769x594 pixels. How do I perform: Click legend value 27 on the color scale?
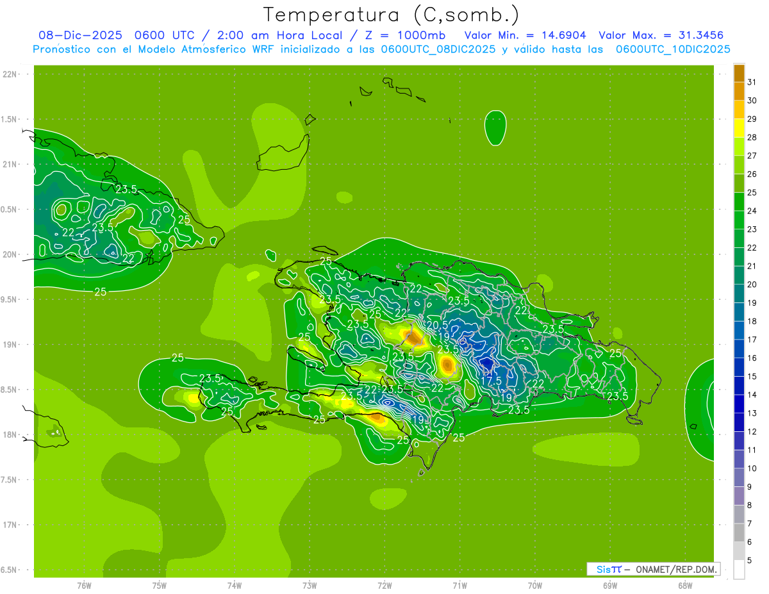(x=752, y=156)
